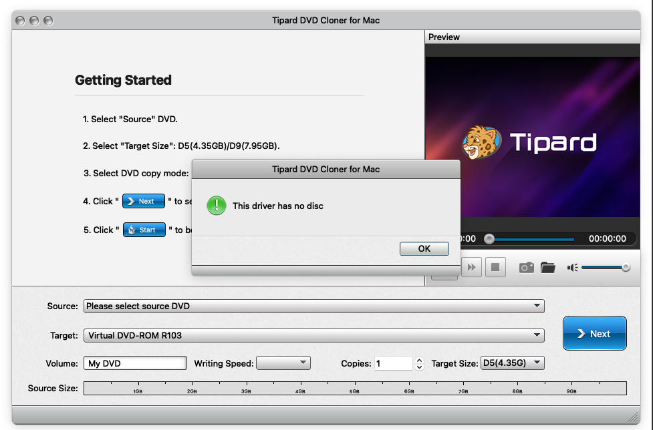Viewport: 653px width, 430px height.
Task: Click the Copies number input field
Action: 393,363
